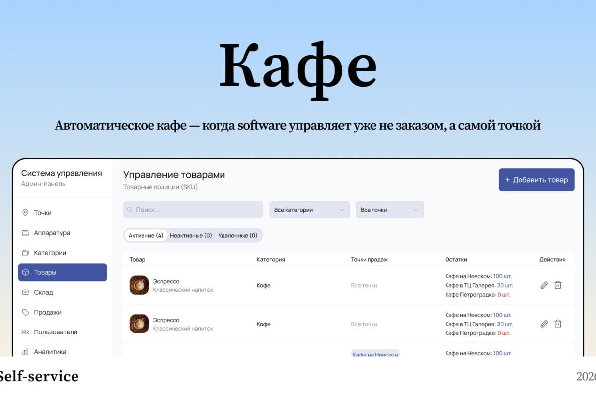Click the Продажи tag icon

[x=25, y=312]
